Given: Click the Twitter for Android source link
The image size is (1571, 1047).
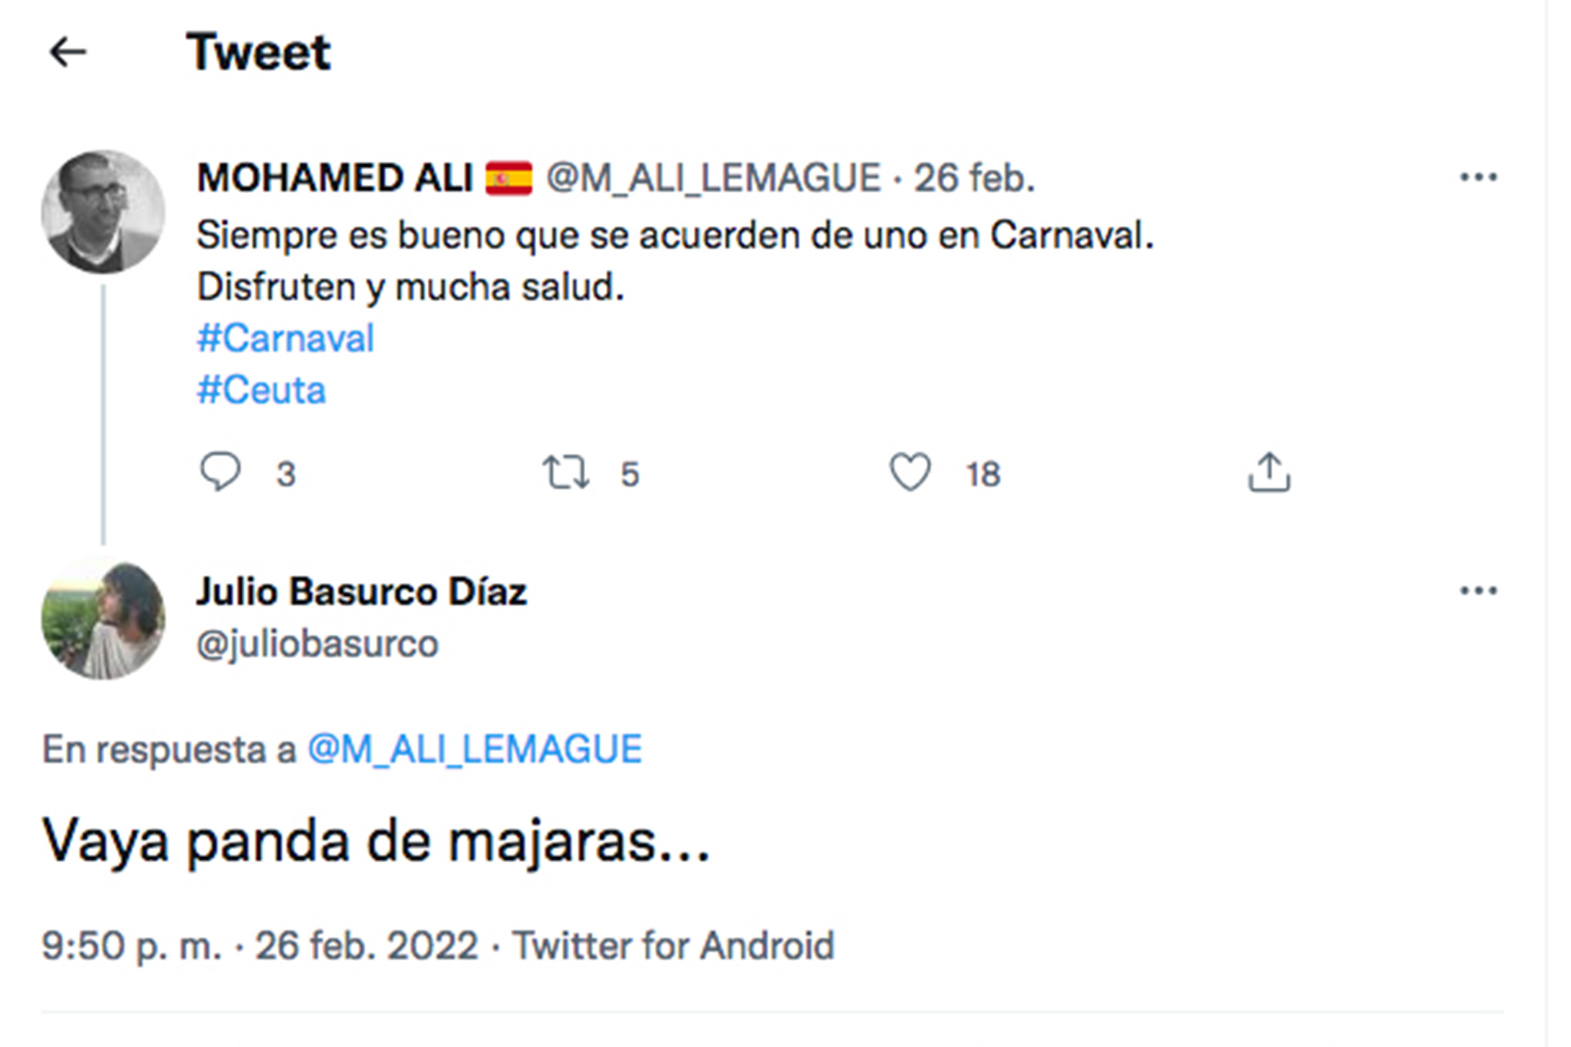Looking at the screenshot, I should [674, 946].
